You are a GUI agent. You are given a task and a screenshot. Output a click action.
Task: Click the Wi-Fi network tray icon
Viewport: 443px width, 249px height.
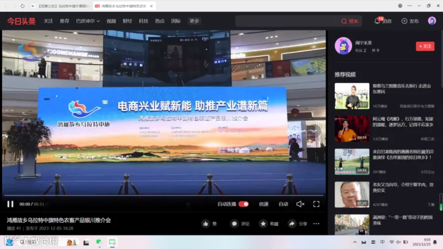391,242
